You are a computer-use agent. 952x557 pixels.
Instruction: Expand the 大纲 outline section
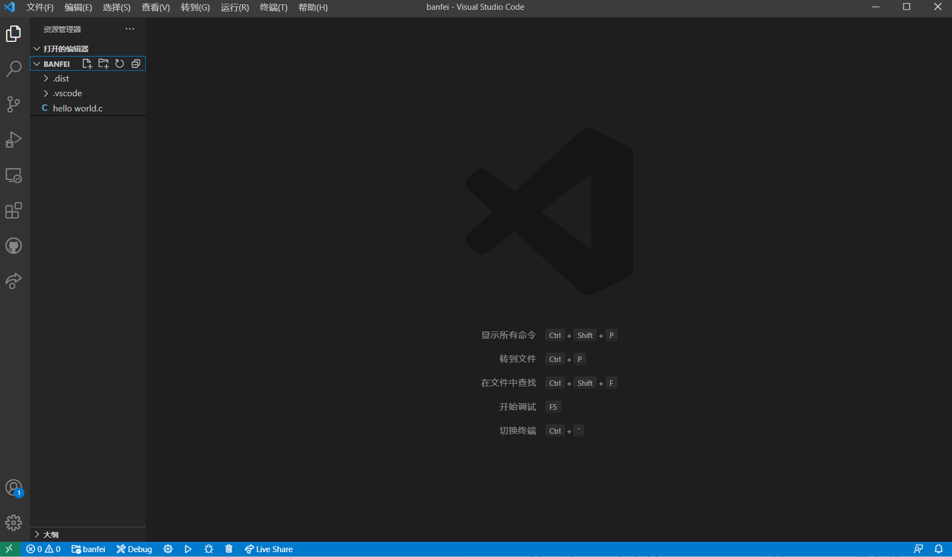pyautogui.click(x=88, y=534)
